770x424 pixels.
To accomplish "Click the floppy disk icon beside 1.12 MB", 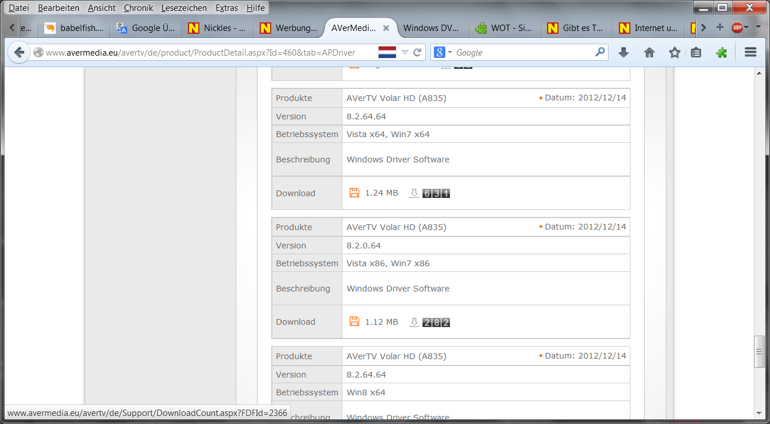I will tap(355, 322).
